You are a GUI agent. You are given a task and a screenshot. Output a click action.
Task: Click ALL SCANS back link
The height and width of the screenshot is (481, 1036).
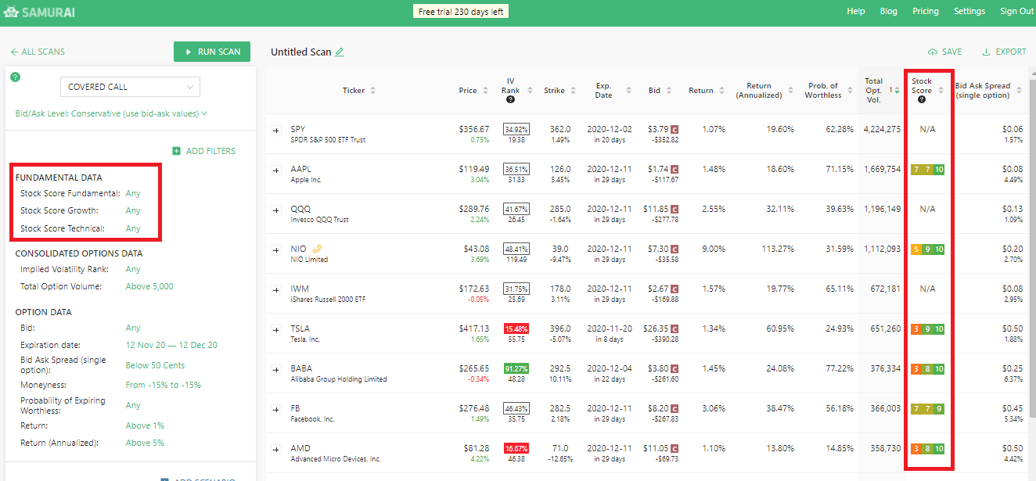(x=38, y=51)
